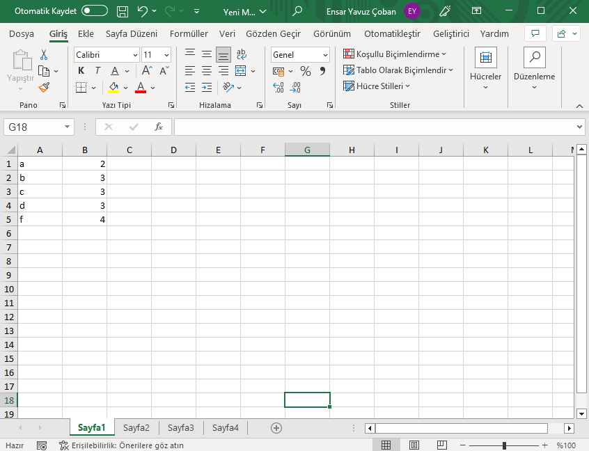
Task: Open the font size 11 dropdown
Action: (x=166, y=55)
